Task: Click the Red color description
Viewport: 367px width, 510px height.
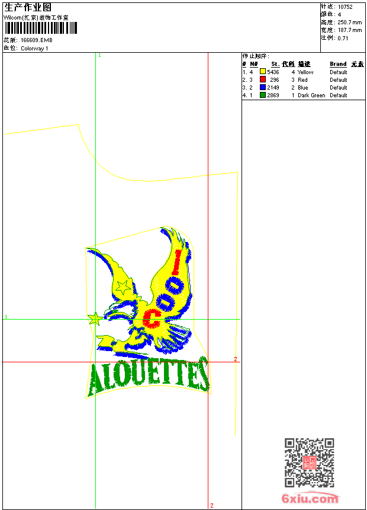Action: [302, 80]
